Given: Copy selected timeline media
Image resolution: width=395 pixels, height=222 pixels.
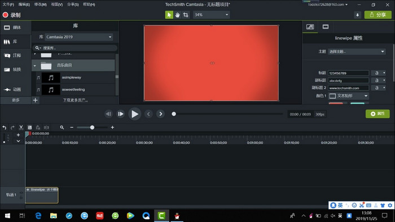Looking at the screenshot, I should pos(29,127).
